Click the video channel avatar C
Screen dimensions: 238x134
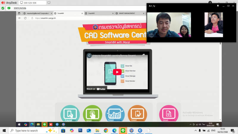[89, 56]
